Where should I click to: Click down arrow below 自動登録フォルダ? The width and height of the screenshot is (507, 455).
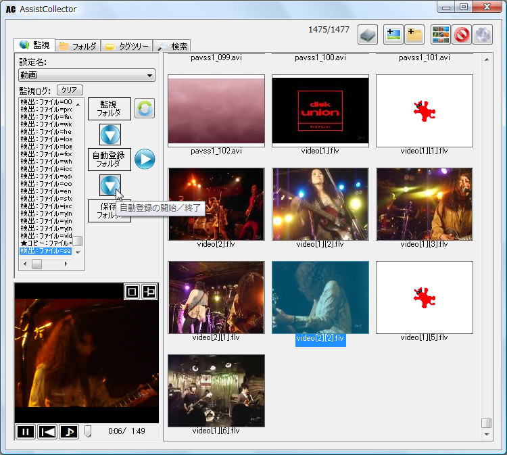[x=110, y=185]
